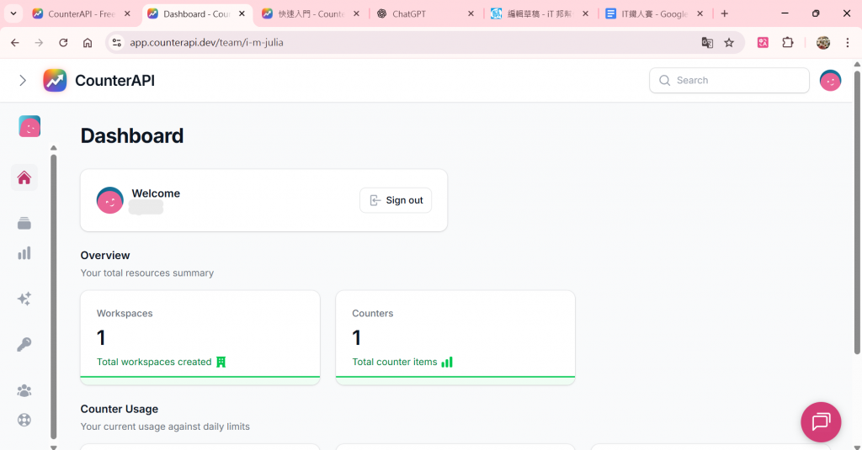Screen dimensions: 862x450
Task: Reload the page with refresh icon
Action: pyautogui.click(x=63, y=42)
